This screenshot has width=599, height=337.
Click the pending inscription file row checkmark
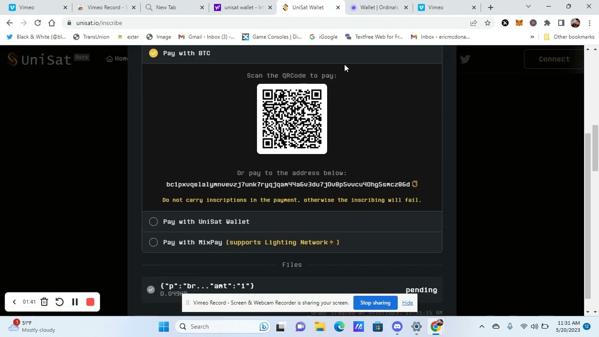(151, 290)
